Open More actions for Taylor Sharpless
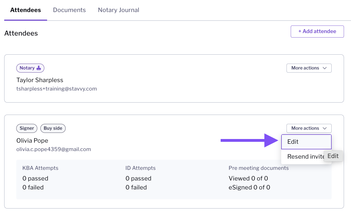Image resolution: width=351 pixels, height=213 pixels. 309,68
